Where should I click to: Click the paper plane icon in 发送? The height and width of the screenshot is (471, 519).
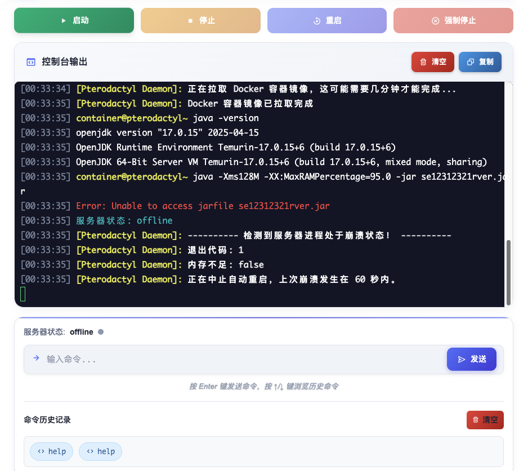pyautogui.click(x=462, y=359)
